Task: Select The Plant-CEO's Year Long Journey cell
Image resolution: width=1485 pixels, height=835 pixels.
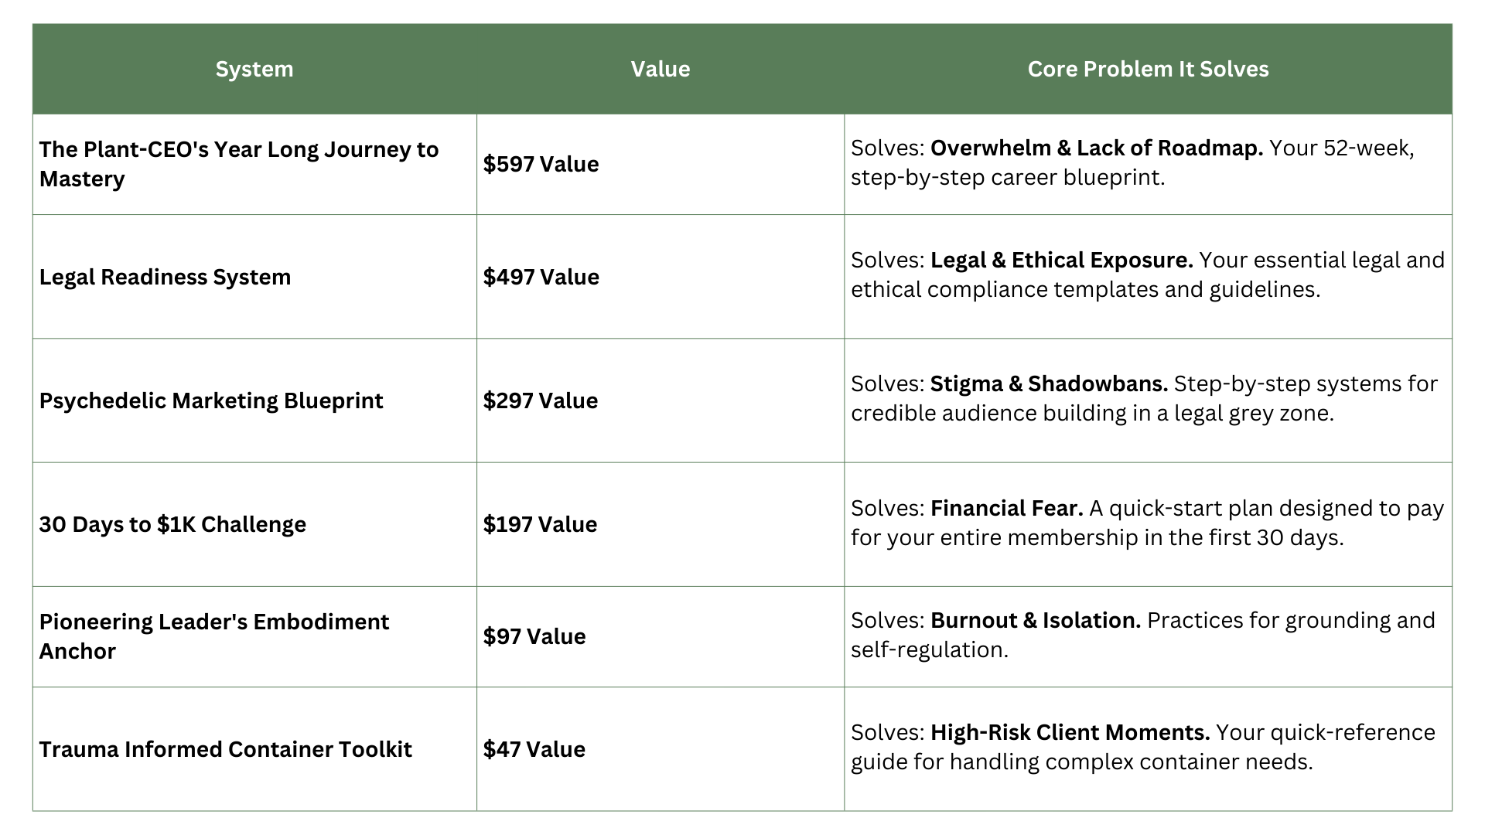Action: pyautogui.click(x=239, y=164)
